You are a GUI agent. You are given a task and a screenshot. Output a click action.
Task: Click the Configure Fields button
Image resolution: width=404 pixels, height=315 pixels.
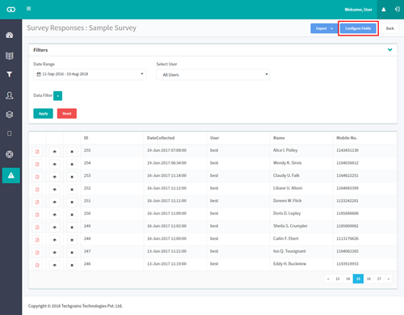tap(358, 28)
